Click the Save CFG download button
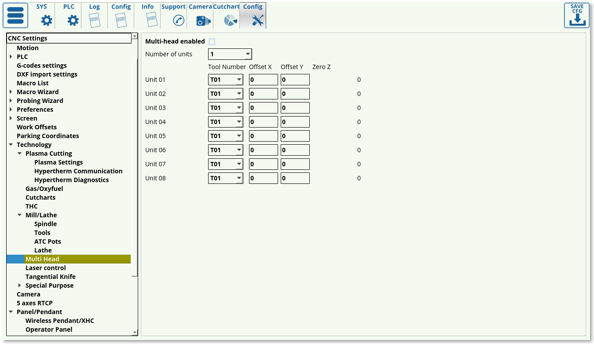 (576, 15)
